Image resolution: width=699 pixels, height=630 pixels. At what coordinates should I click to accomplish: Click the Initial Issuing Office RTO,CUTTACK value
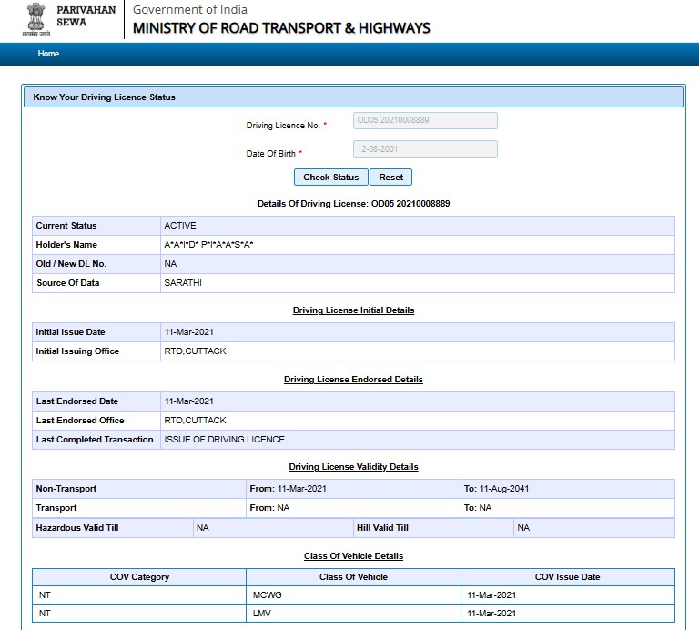coord(195,351)
